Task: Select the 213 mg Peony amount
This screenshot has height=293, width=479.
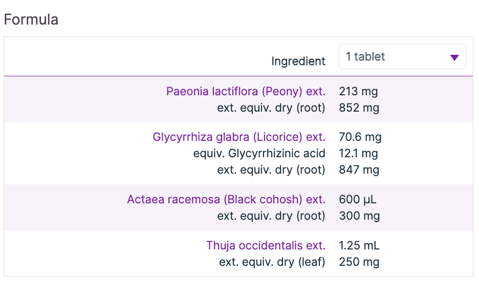Action: pos(358,92)
